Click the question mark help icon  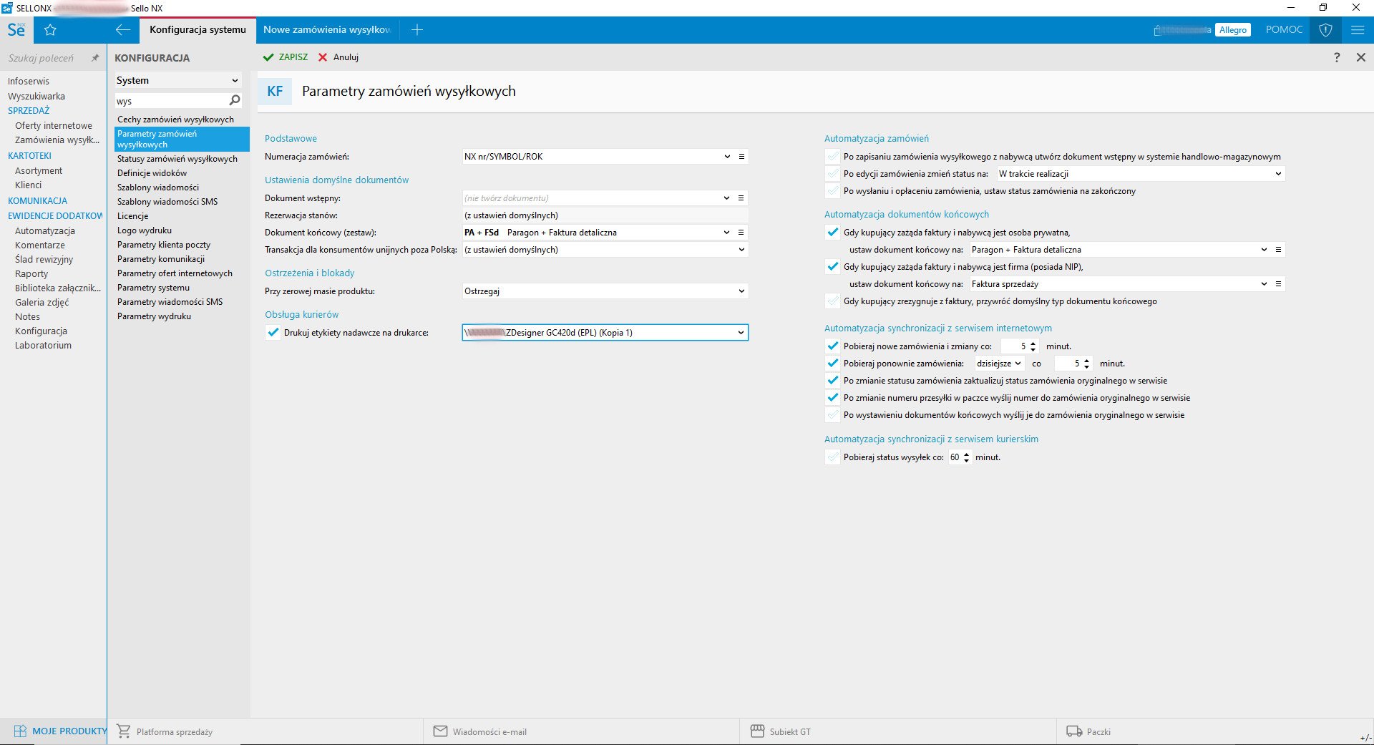click(x=1336, y=57)
